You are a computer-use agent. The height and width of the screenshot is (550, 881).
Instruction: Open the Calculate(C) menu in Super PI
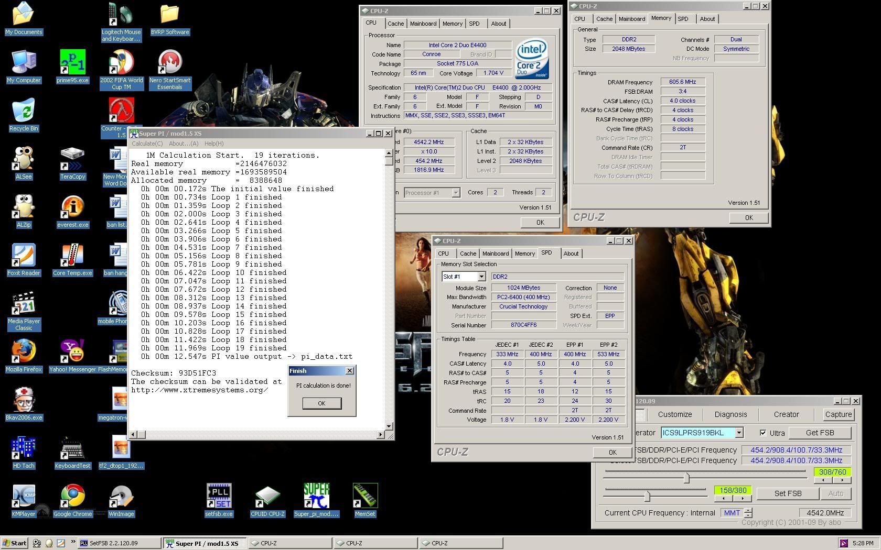coord(147,144)
